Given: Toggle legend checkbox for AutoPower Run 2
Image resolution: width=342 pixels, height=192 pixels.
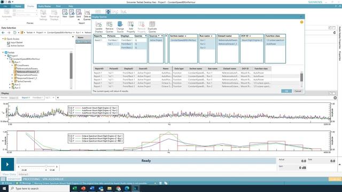Looking at the screenshot, I should pos(71,110).
